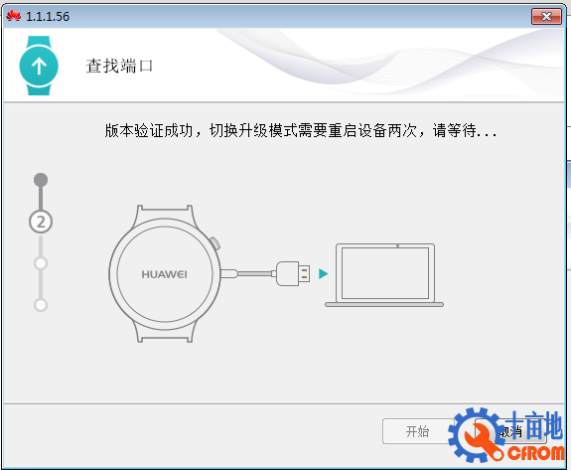
Task: Click the 查找端口 heading text
Action: (x=119, y=66)
